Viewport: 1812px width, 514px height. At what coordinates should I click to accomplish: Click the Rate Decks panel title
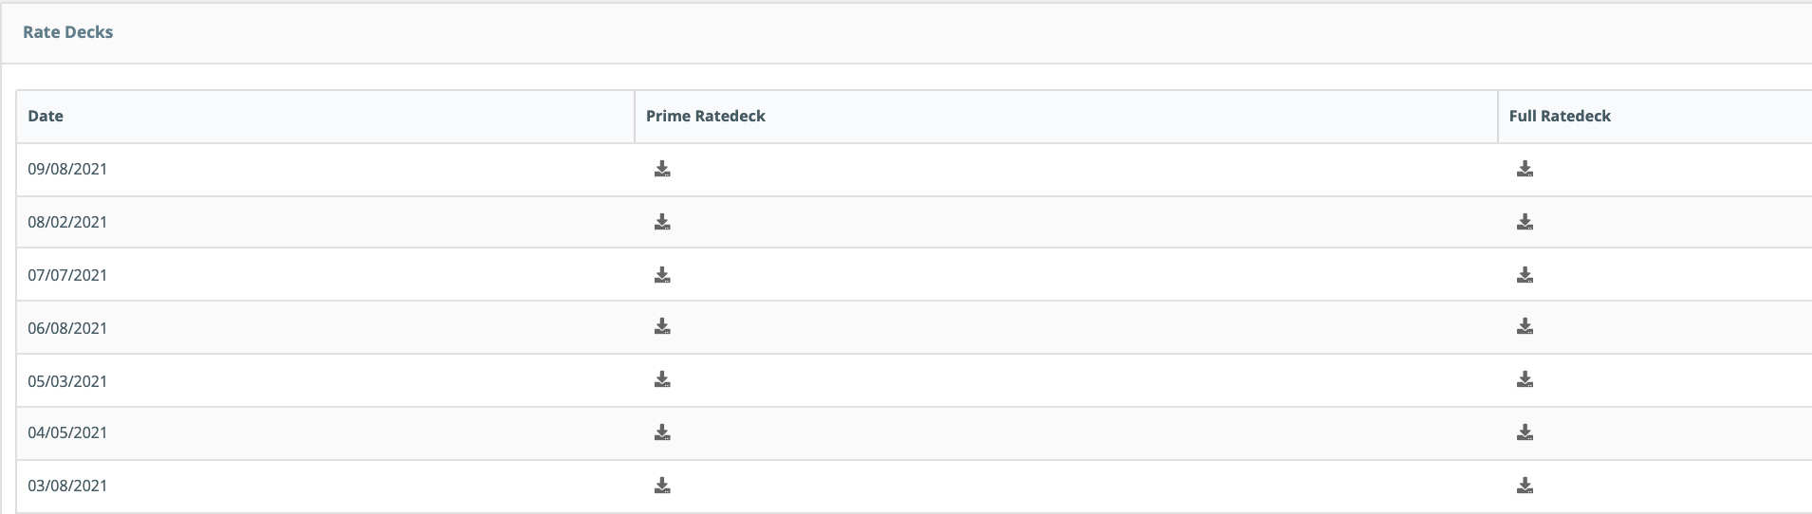tap(68, 31)
